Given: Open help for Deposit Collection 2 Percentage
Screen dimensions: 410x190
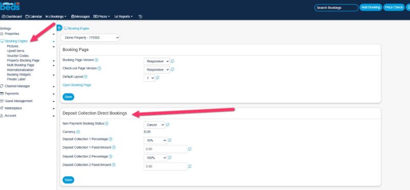Looking at the screenshot, I should 110,157.
